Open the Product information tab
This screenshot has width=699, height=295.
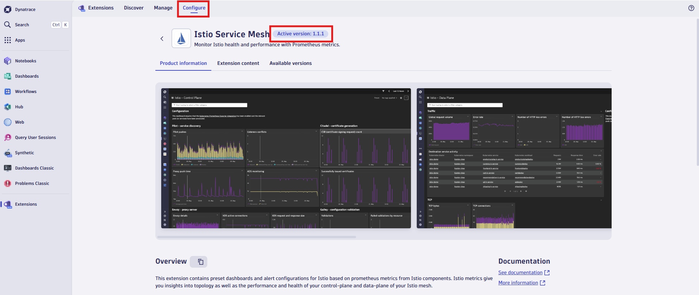[183, 63]
